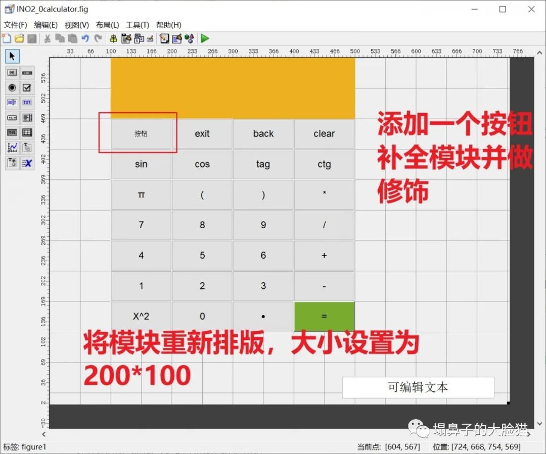Select the Push Button tool in the palette

point(13,73)
